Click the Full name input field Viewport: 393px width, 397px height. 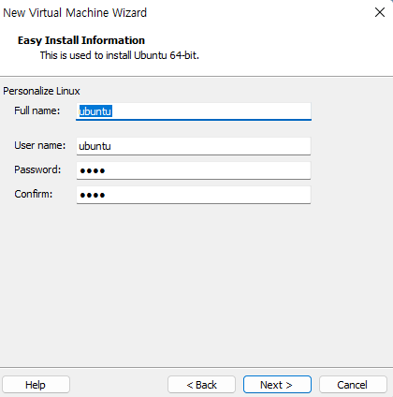[194, 111]
